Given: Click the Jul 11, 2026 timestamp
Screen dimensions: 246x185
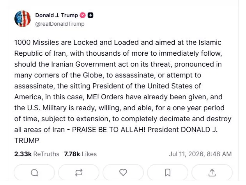Looking at the screenshot, I should pos(200,154).
